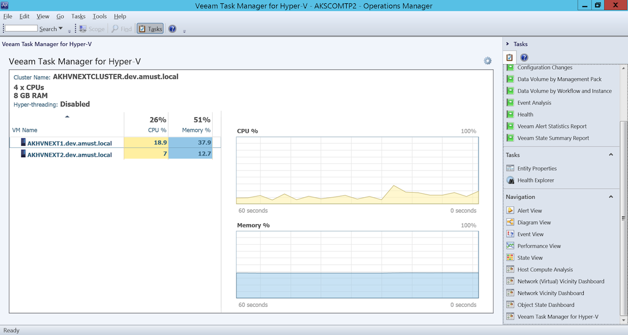Screen dimensions: 628x335
Task: Click the Veeam State Summary Report icon
Action: click(510, 138)
